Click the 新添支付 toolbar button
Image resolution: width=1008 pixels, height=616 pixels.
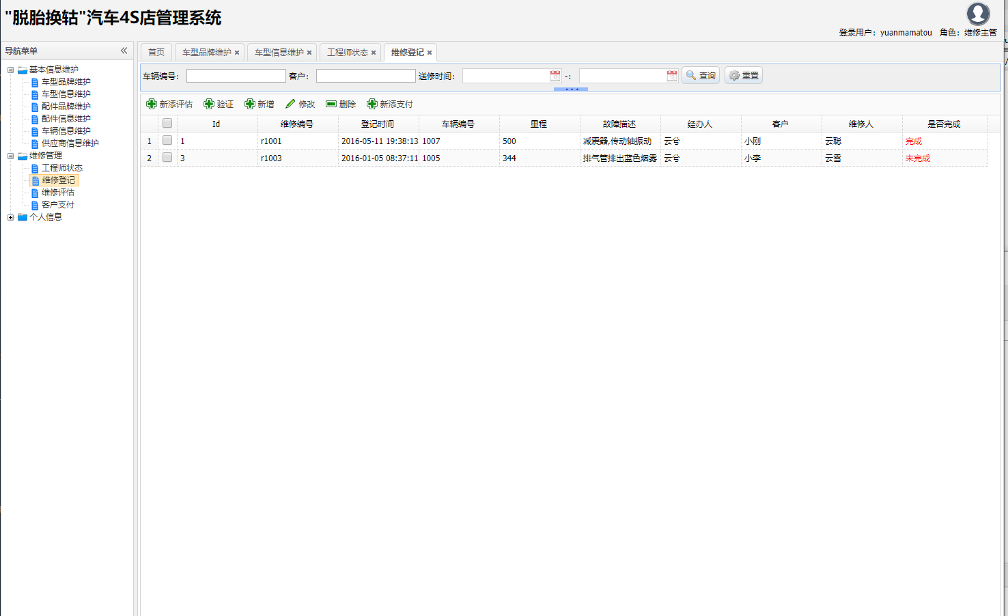(x=390, y=104)
